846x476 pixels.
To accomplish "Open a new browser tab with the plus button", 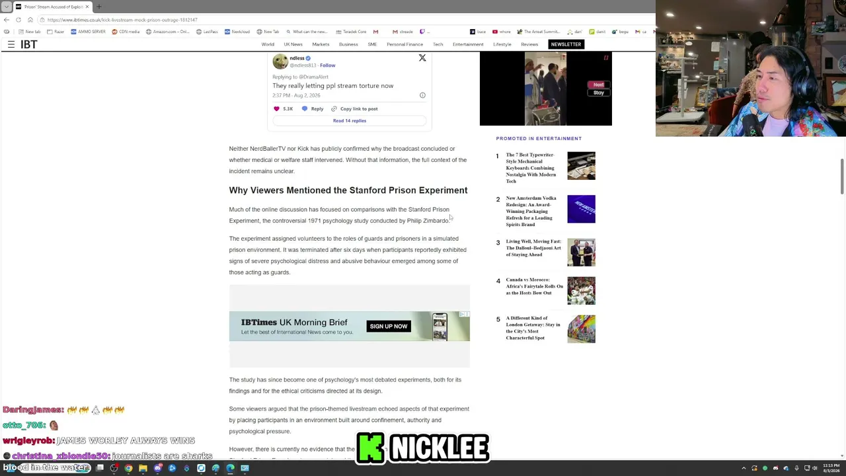I will [99, 7].
